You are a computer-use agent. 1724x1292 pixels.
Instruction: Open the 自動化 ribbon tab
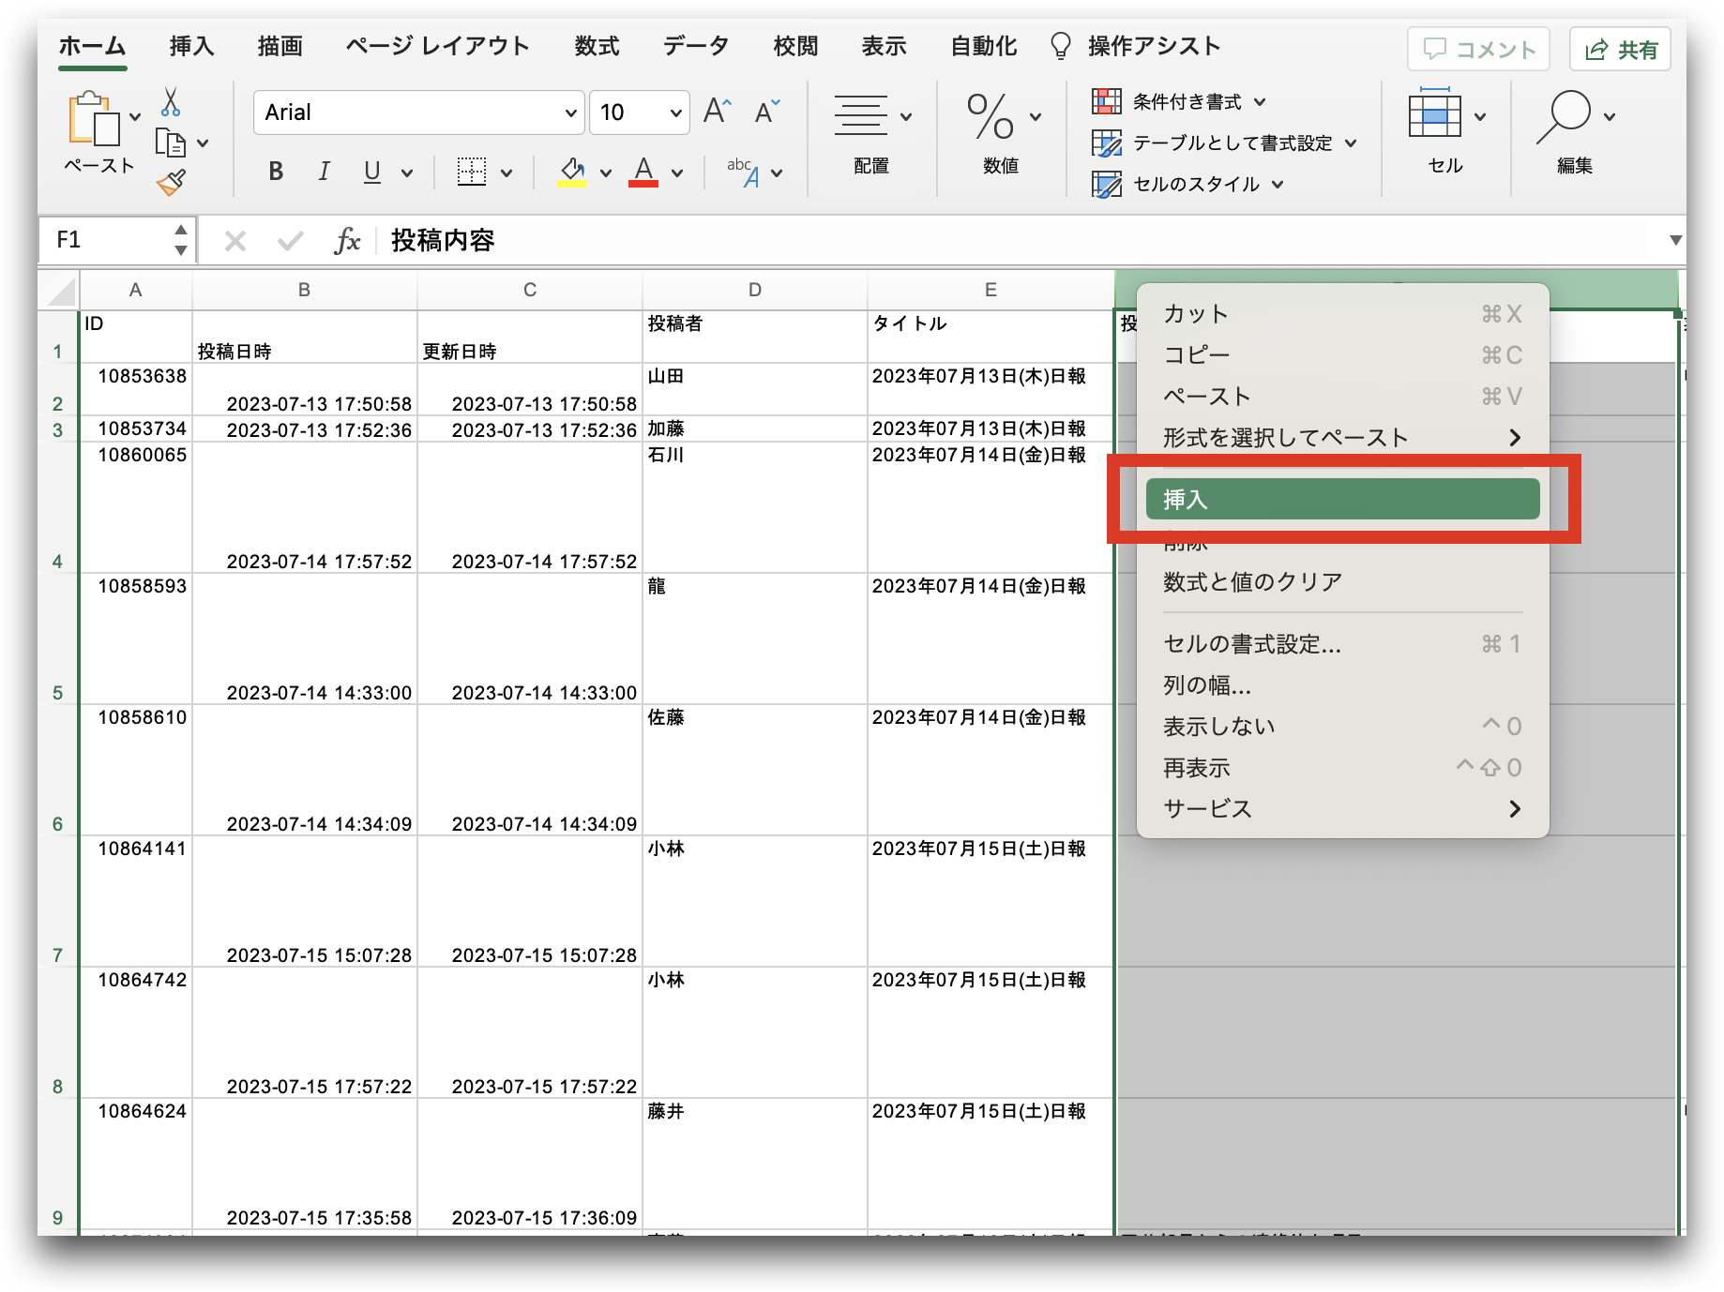[x=983, y=46]
